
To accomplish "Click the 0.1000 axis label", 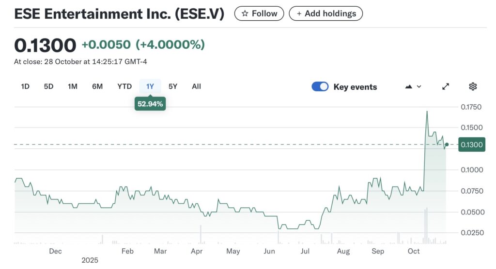I will [472, 170].
